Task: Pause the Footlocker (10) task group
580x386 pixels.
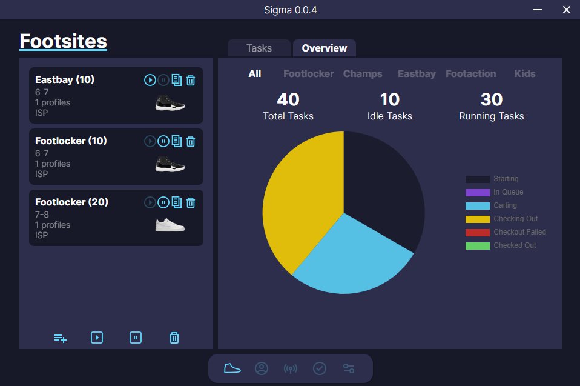Action: [x=163, y=141]
